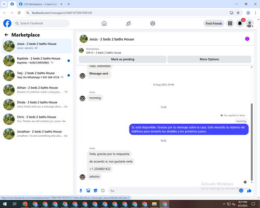Open Windows Task View
260x208 pixels.
pos(15,204)
